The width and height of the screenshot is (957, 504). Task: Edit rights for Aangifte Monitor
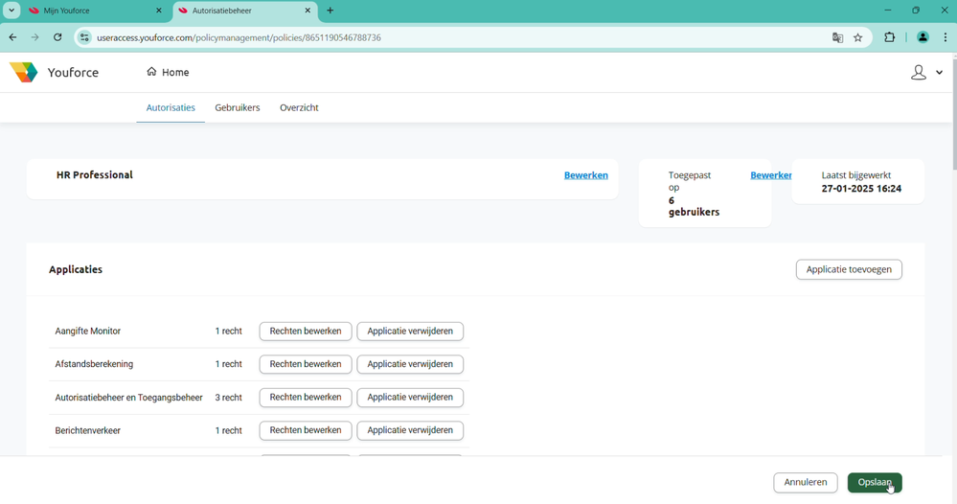tap(306, 331)
